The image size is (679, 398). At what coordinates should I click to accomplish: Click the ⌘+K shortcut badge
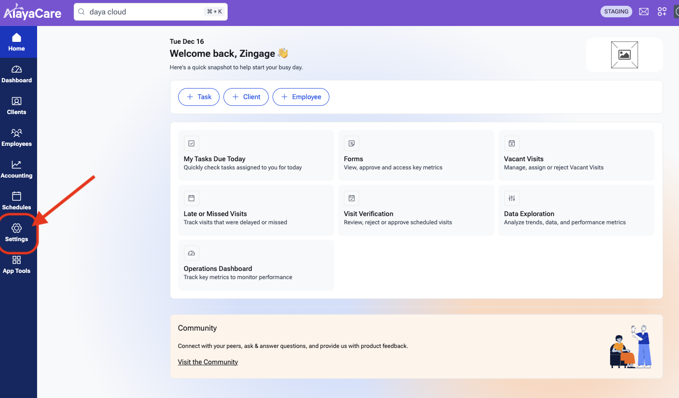tap(214, 12)
